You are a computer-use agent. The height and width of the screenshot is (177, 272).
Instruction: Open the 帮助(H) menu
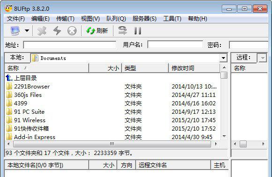(197, 19)
